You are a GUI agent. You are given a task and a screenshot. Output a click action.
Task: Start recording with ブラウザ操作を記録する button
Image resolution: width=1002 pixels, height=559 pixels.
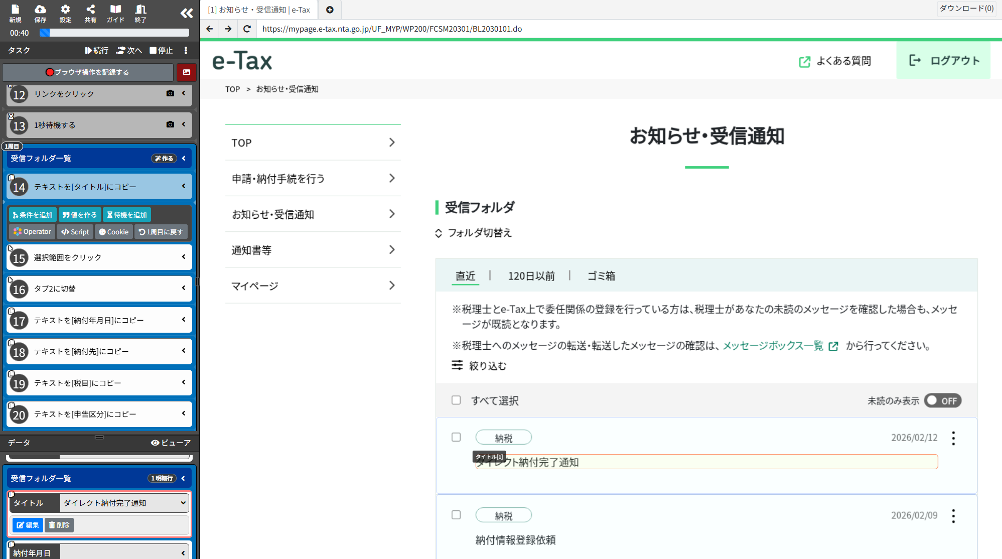[x=88, y=72]
